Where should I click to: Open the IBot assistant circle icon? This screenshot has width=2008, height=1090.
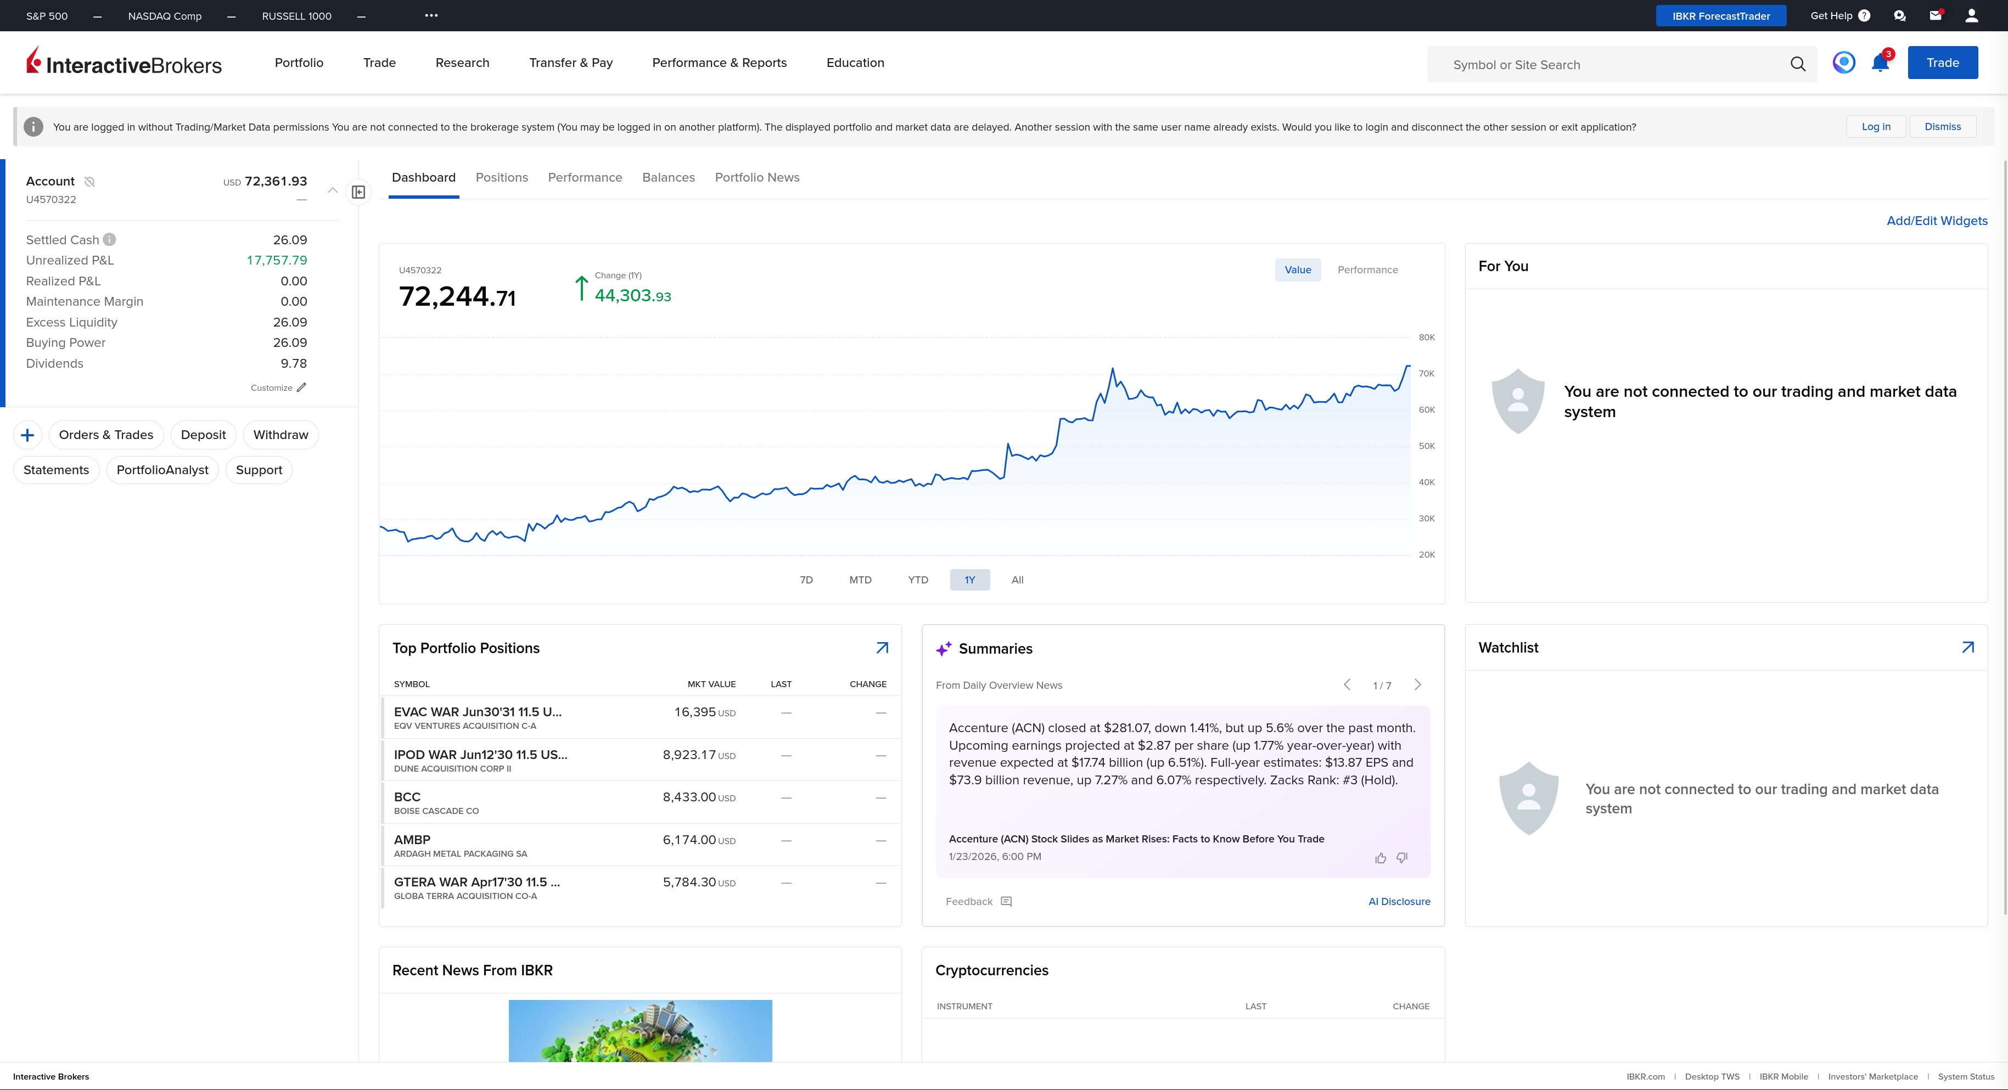1843,63
